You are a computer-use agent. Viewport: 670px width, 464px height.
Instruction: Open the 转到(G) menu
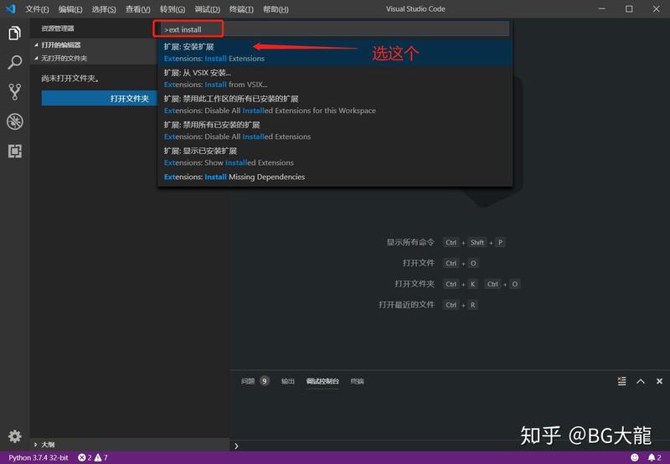(x=173, y=9)
